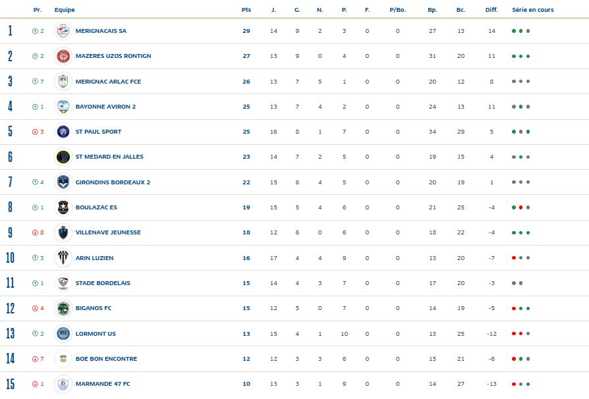Click the Villenave Jeunesse team logo
Image resolution: width=589 pixels, height=399 pixels.
click(63, 232)
